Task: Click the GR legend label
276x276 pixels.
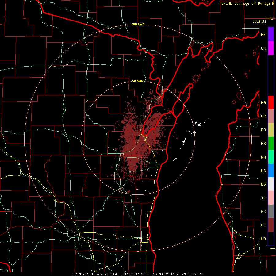Action: (263, 116)
